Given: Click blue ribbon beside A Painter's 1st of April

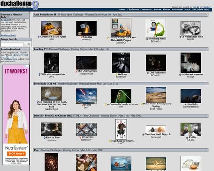Looking at the screenshot, I should pos(39,37).
